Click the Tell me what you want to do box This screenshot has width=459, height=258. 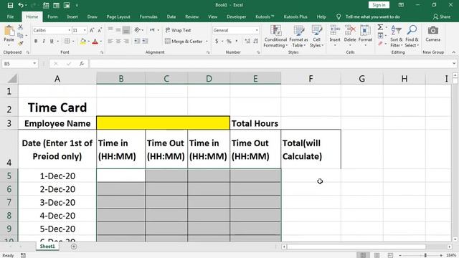tap(372, 16)
